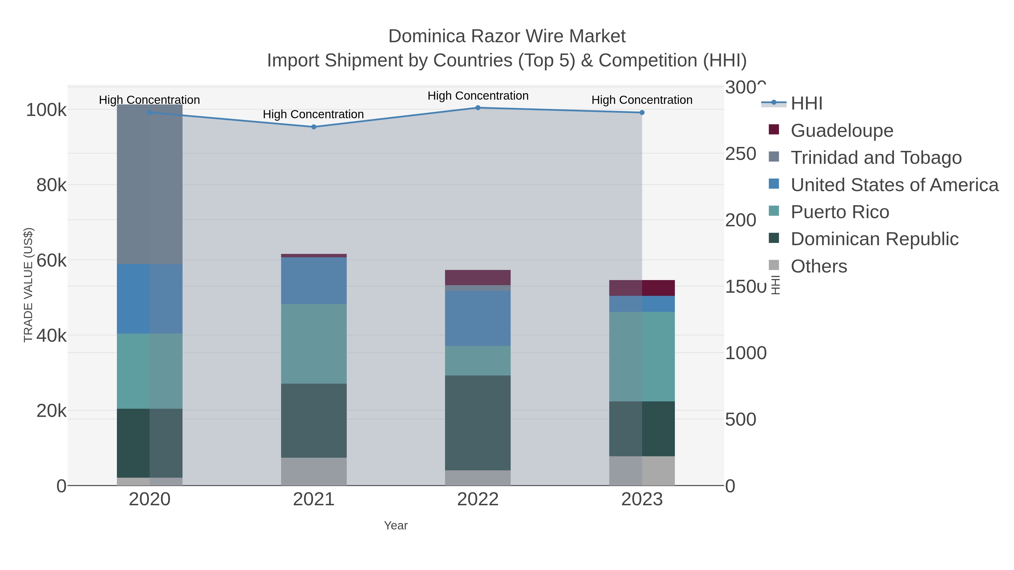Select the Others segment of 2021 bar

[314, 472]
